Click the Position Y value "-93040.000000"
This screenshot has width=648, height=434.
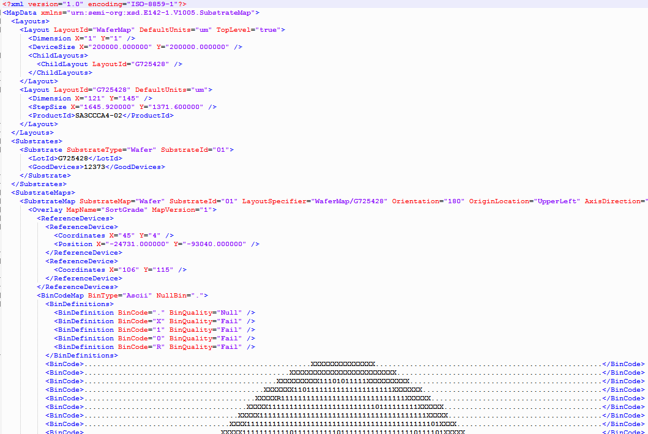coord(215,244)
